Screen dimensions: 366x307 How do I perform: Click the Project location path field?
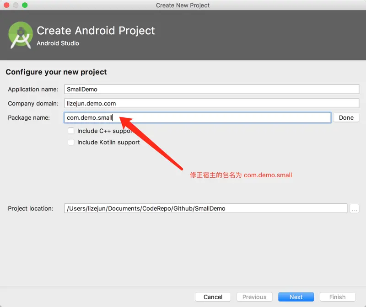[x=205, y=208]
